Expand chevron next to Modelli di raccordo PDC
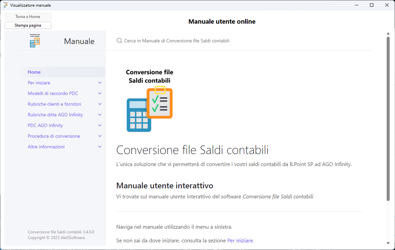 tap(100, 93)
